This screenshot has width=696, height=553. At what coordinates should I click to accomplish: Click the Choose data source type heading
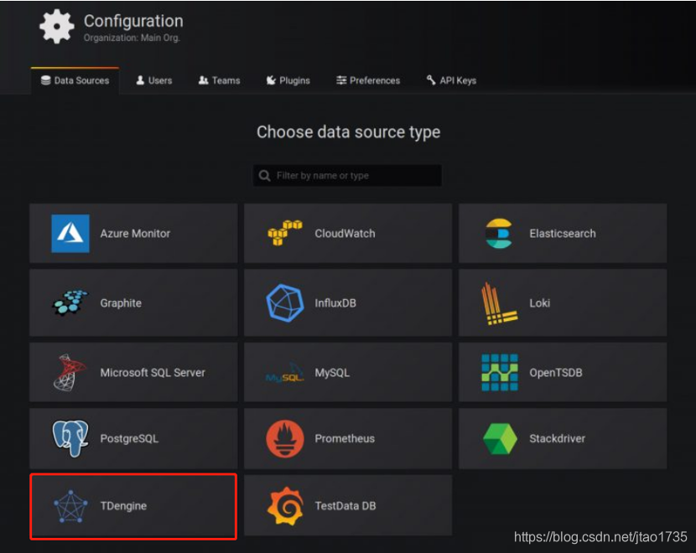pyautogui.click(x=349, y=132)
